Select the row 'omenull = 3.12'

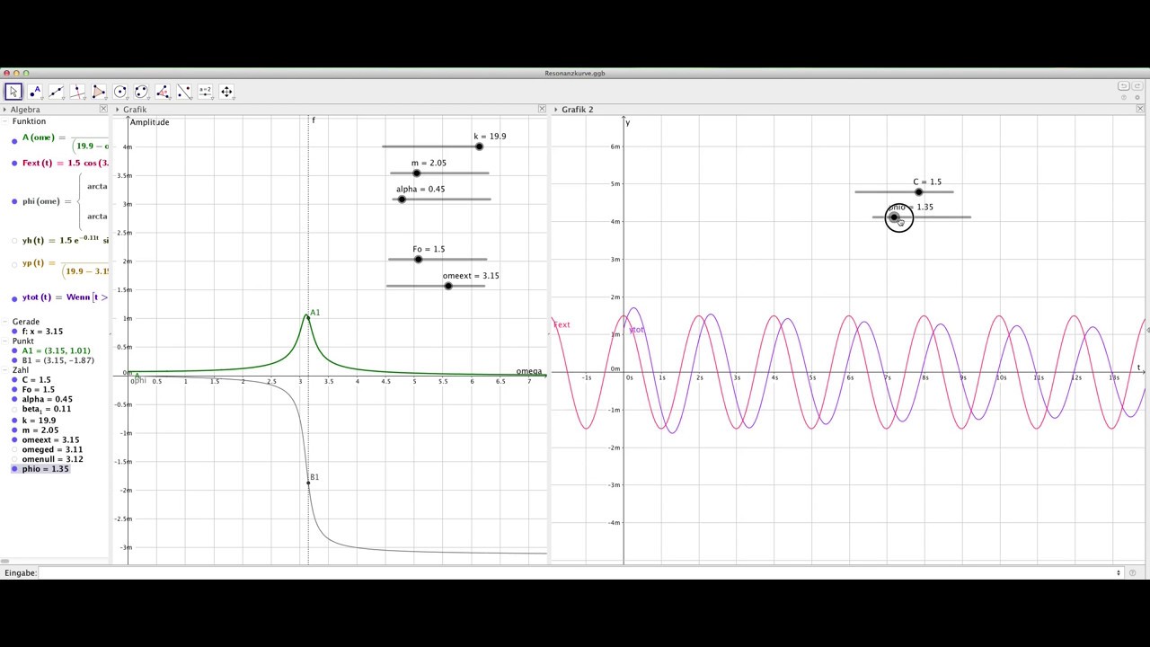point(53,459)
